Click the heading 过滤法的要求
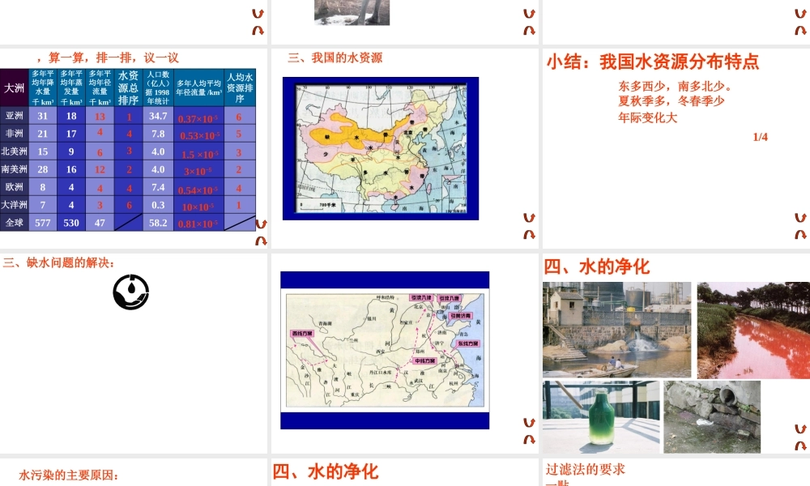The height and width of the screenshot is (486, 810). (x=586, y=470)
